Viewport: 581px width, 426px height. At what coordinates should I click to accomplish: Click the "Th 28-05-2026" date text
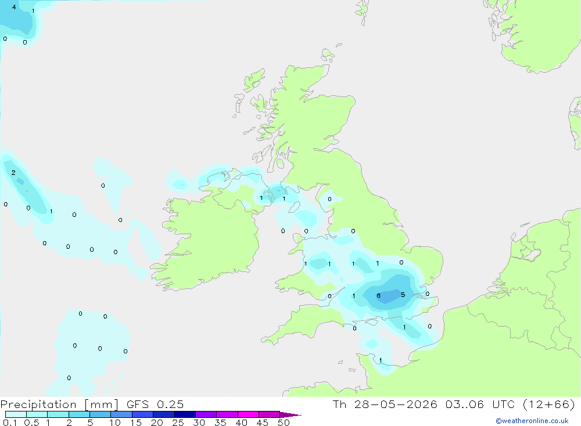coord(385,404)
